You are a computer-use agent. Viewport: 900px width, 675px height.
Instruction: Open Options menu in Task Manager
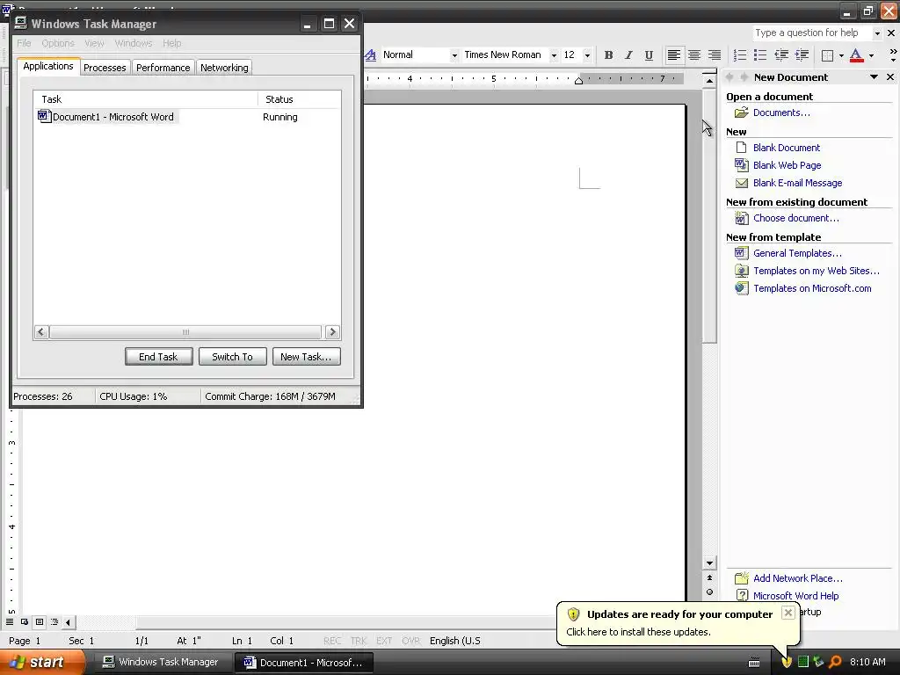[x=58, y=43]
